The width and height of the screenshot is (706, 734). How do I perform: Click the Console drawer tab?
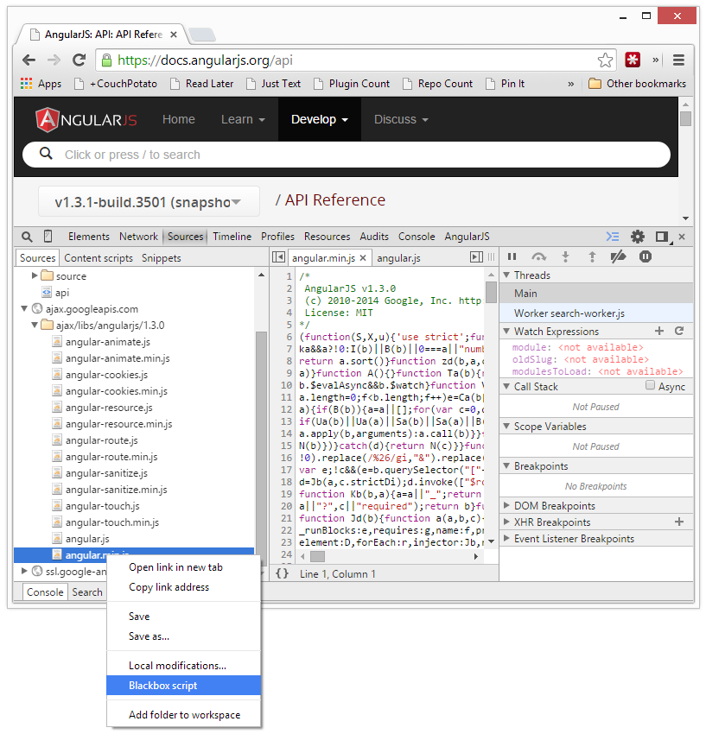(45, 592)
